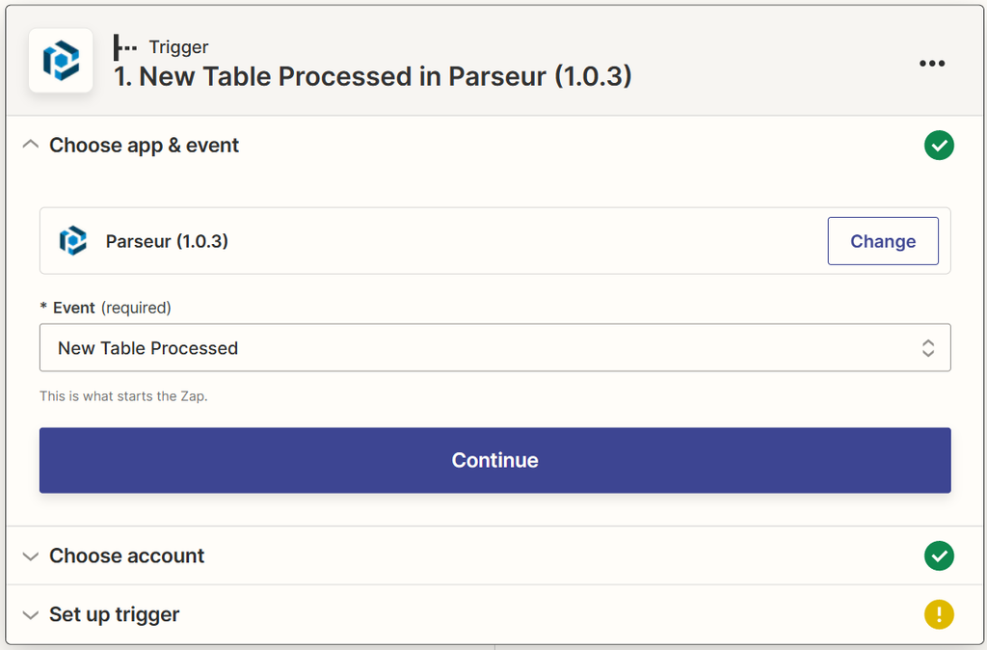
Task: Click the Parseur icon inside the app card
Action: point(73,240)
